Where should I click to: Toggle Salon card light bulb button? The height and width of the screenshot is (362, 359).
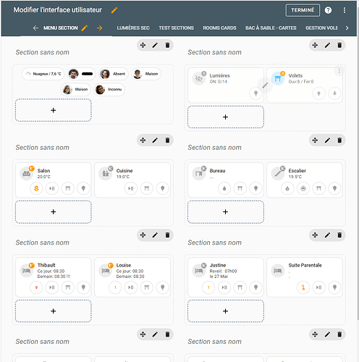(x=83, y=188)
